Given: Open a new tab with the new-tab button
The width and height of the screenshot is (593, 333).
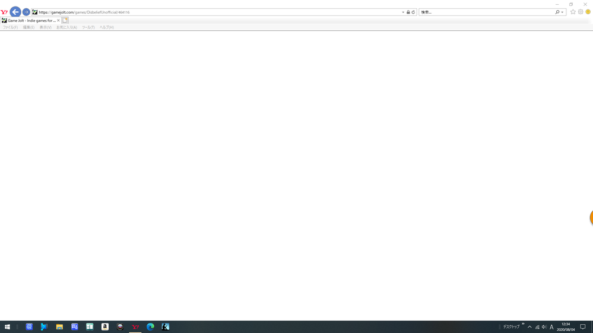Looking at the screenshot, I should (65, 20).
